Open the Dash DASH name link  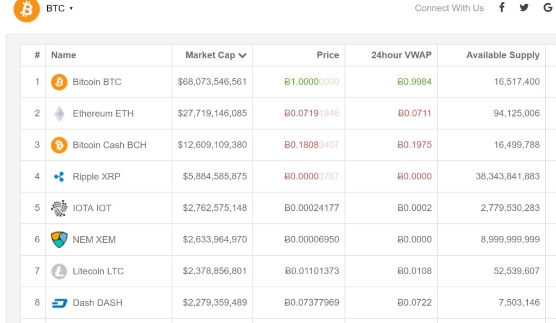point(98,303)
